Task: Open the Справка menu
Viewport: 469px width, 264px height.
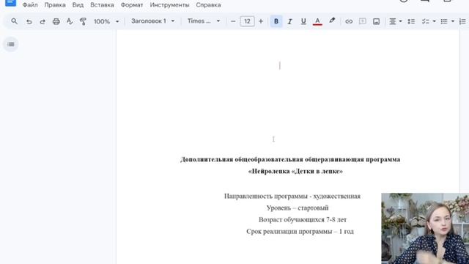Action: 208,5
